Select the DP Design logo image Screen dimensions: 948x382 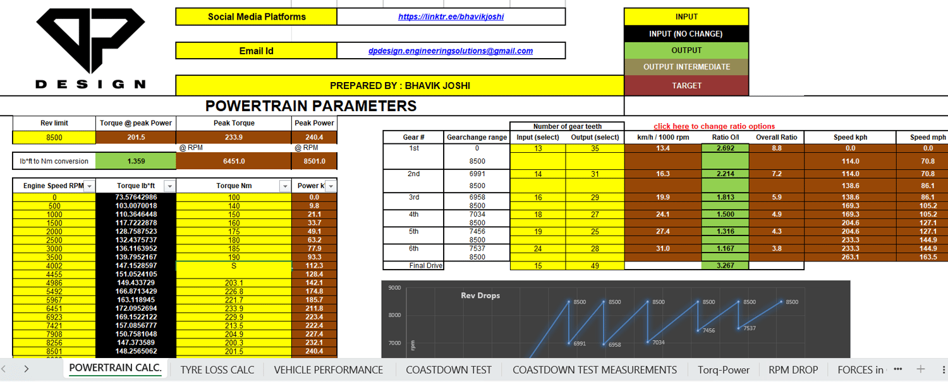pos(90,49)
